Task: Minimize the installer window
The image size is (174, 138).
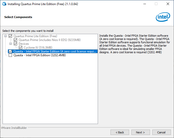Action: [144, 4]
